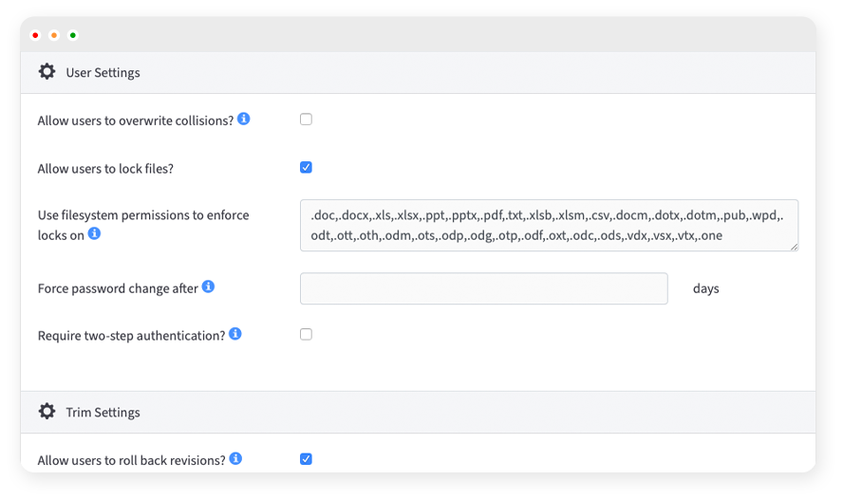Open info icon for roll back revisions
This screenshot has width=843, height=499.
235,459
